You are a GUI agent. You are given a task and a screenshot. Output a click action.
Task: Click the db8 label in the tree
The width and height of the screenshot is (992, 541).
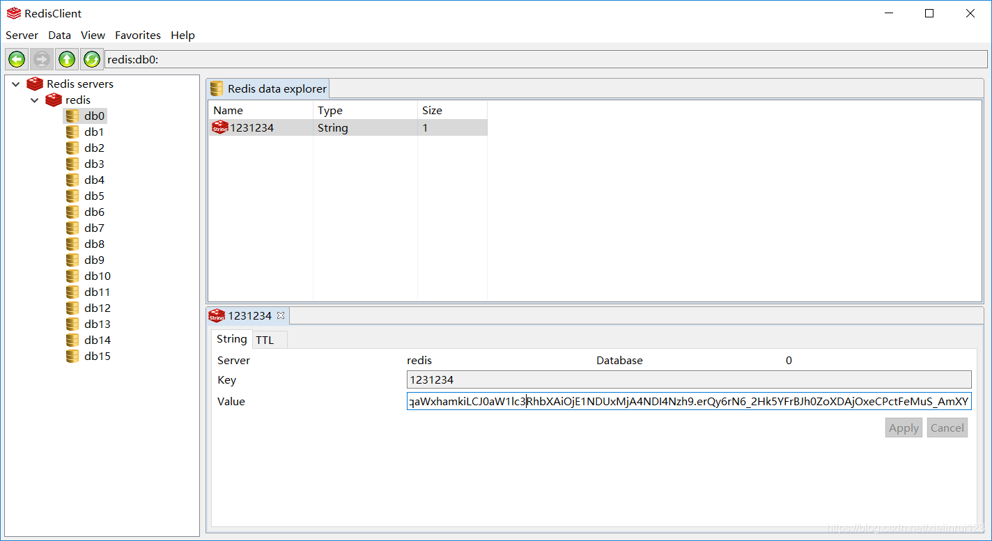pos(94,244)
